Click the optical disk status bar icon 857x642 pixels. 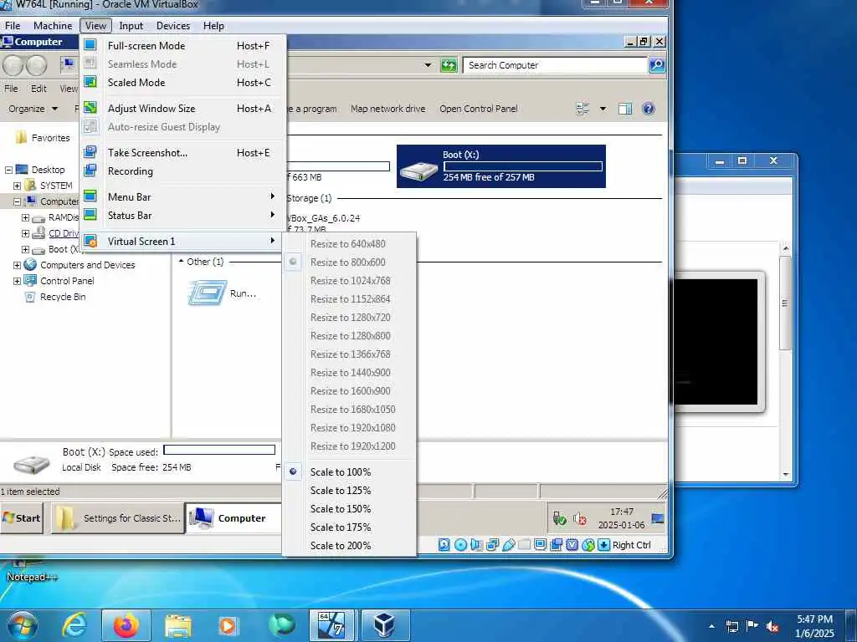coord(460,544)
